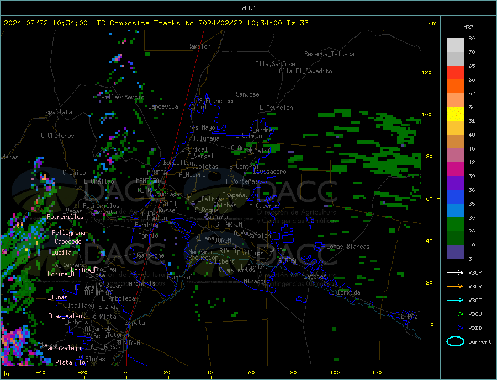Image resolution: width=497 pixels, height=380 pixels.
Task: Click the 'km' label at top right
Action: (432, 23)
